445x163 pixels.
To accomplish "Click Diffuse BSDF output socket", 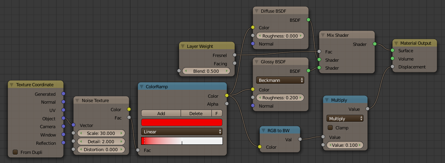I will (308, 20).
